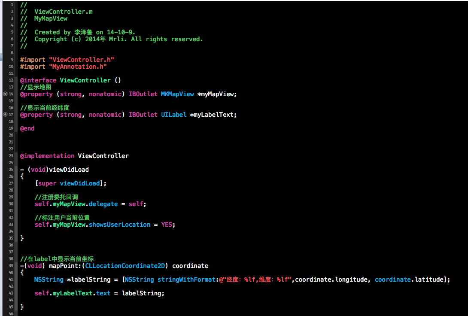Click the YES value on line 33
The image size is (468, 316).
(167, 225)
